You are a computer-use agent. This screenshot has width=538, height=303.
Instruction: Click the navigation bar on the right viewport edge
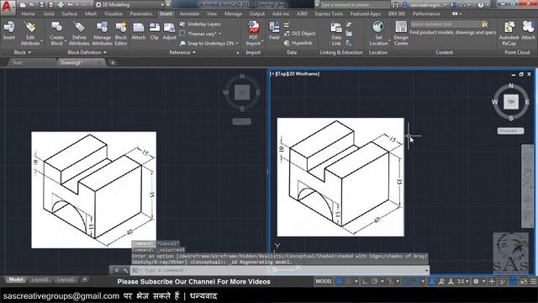click(x=528, y=186)
